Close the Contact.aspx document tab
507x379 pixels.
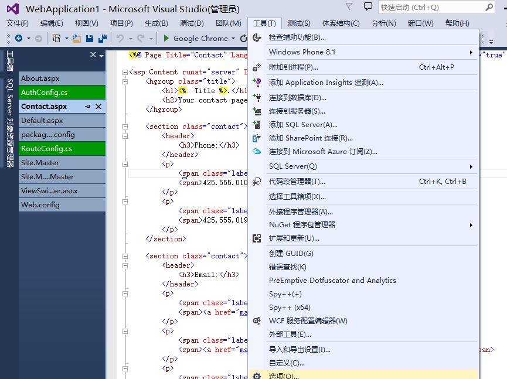[x=98, y=106]
